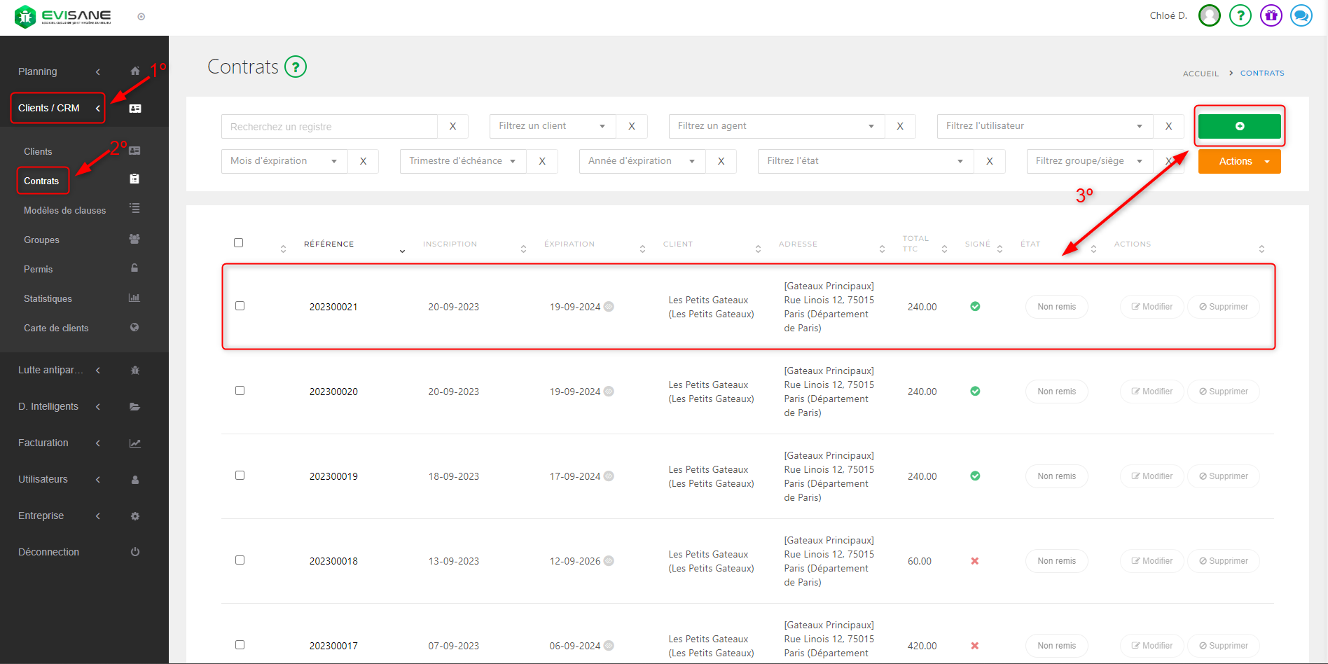Toggle the select-all checkbox in table header
The width and height of the screenshot is (1328, 664).
tap(238, 243)
